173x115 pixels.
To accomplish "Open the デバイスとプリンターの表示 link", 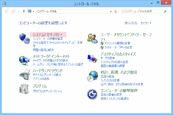I will (x=47, y=75).
